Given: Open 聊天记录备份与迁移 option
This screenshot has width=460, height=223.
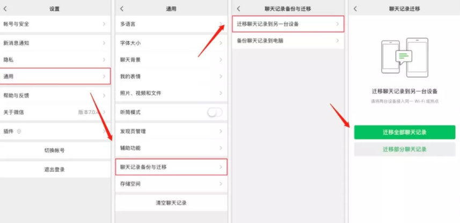Looking at the screenshot, I should pyautogui.click(x=171, y=167).
